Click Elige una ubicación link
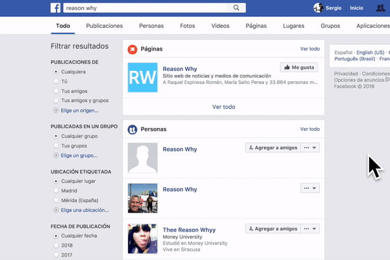 click(x=84, y=210)
